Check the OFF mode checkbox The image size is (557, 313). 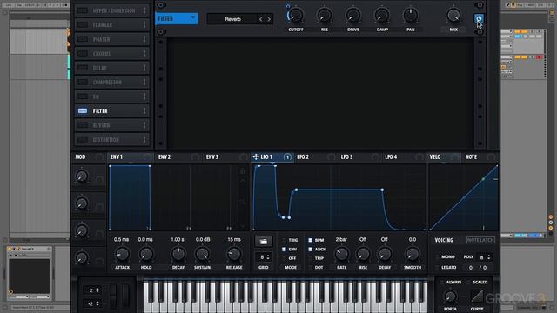coord(284,258)
